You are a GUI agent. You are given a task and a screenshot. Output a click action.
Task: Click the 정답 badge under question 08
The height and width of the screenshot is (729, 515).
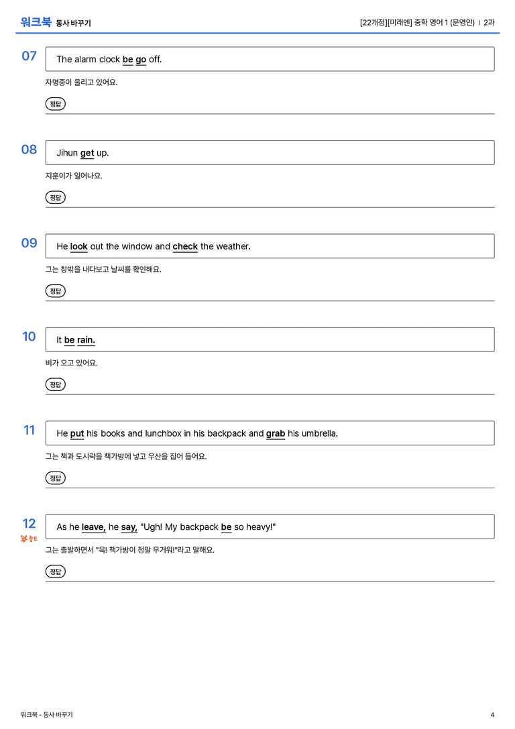pyautogui.click(x=55, y=198)
